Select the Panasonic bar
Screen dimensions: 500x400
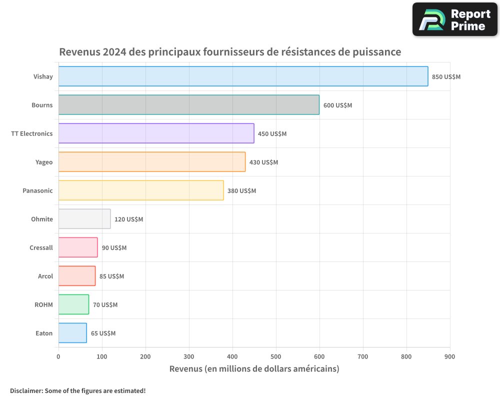click(x=140, y=190)
